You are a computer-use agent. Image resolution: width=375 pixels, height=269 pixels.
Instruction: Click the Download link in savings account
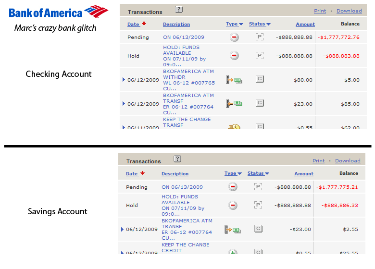tap(347, 160)
